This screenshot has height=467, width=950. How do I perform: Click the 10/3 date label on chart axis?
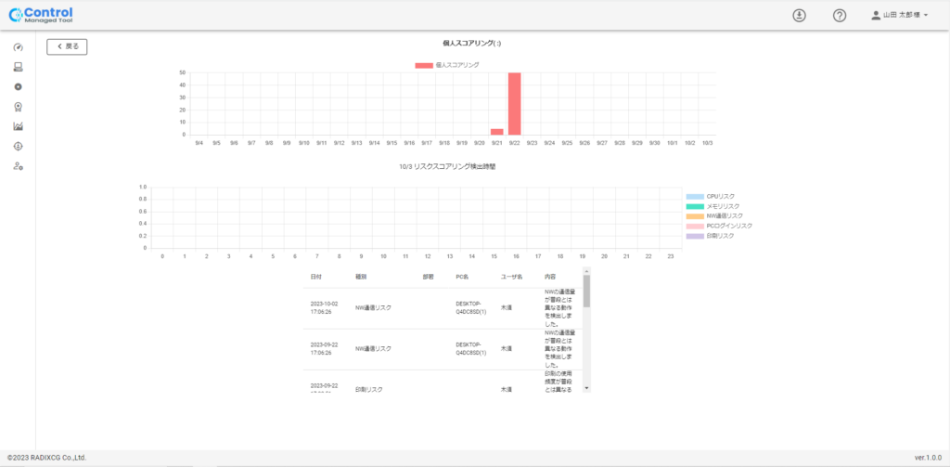(x=707, y=143)
